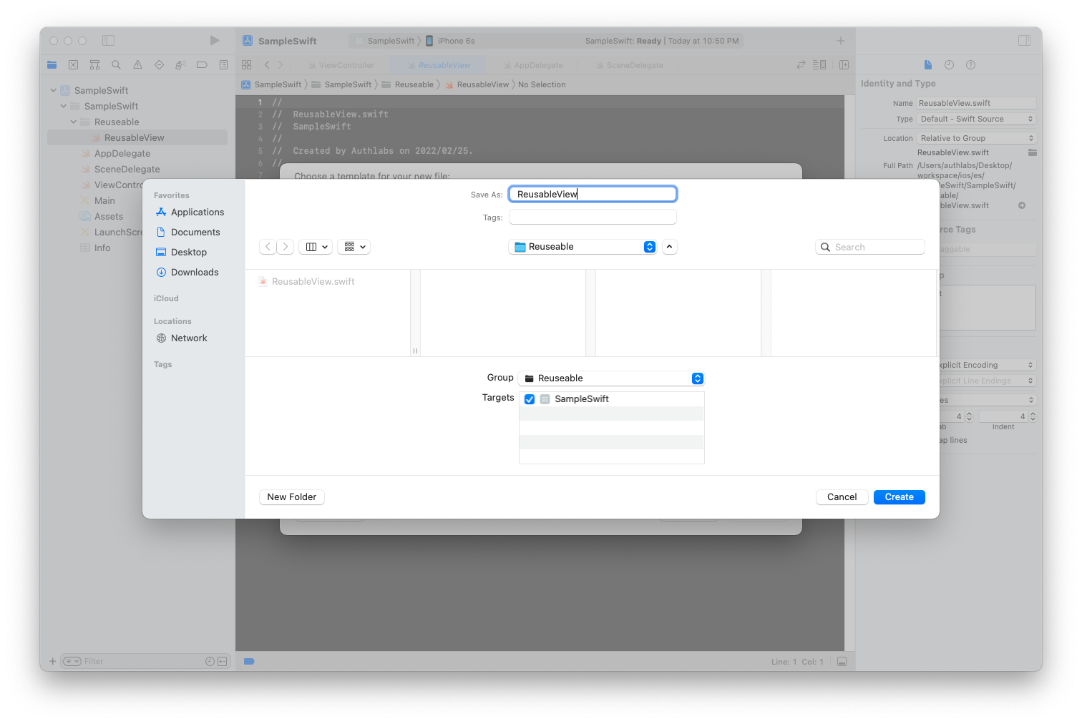Go back in Xcode editor history
Viewport: 1082px width, 724px height.
[267, 65]
